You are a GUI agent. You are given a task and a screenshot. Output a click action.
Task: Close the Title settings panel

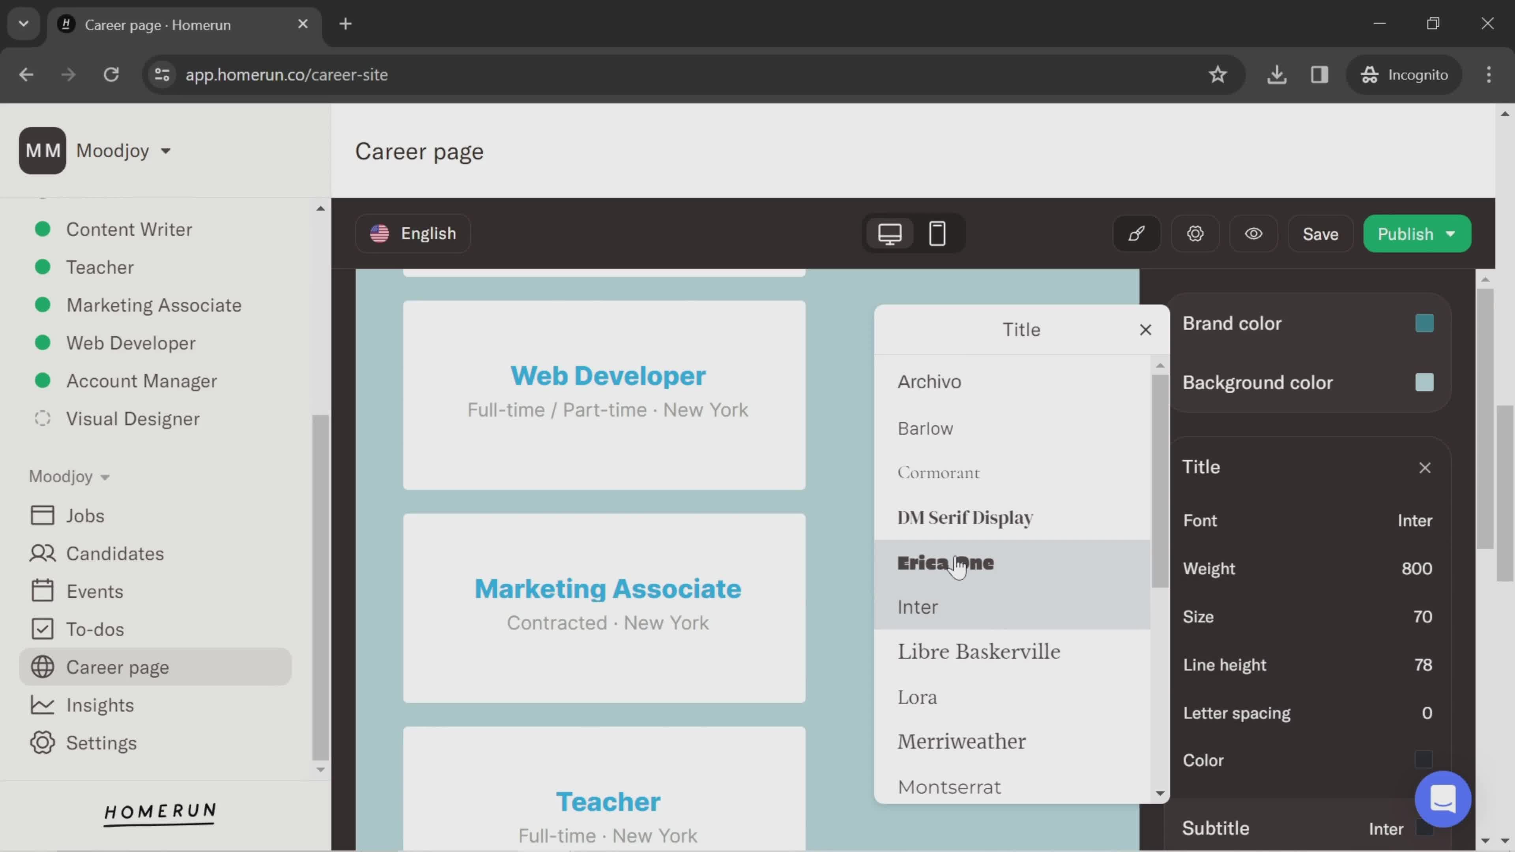pyautogui.click(x=1424, y=467)
